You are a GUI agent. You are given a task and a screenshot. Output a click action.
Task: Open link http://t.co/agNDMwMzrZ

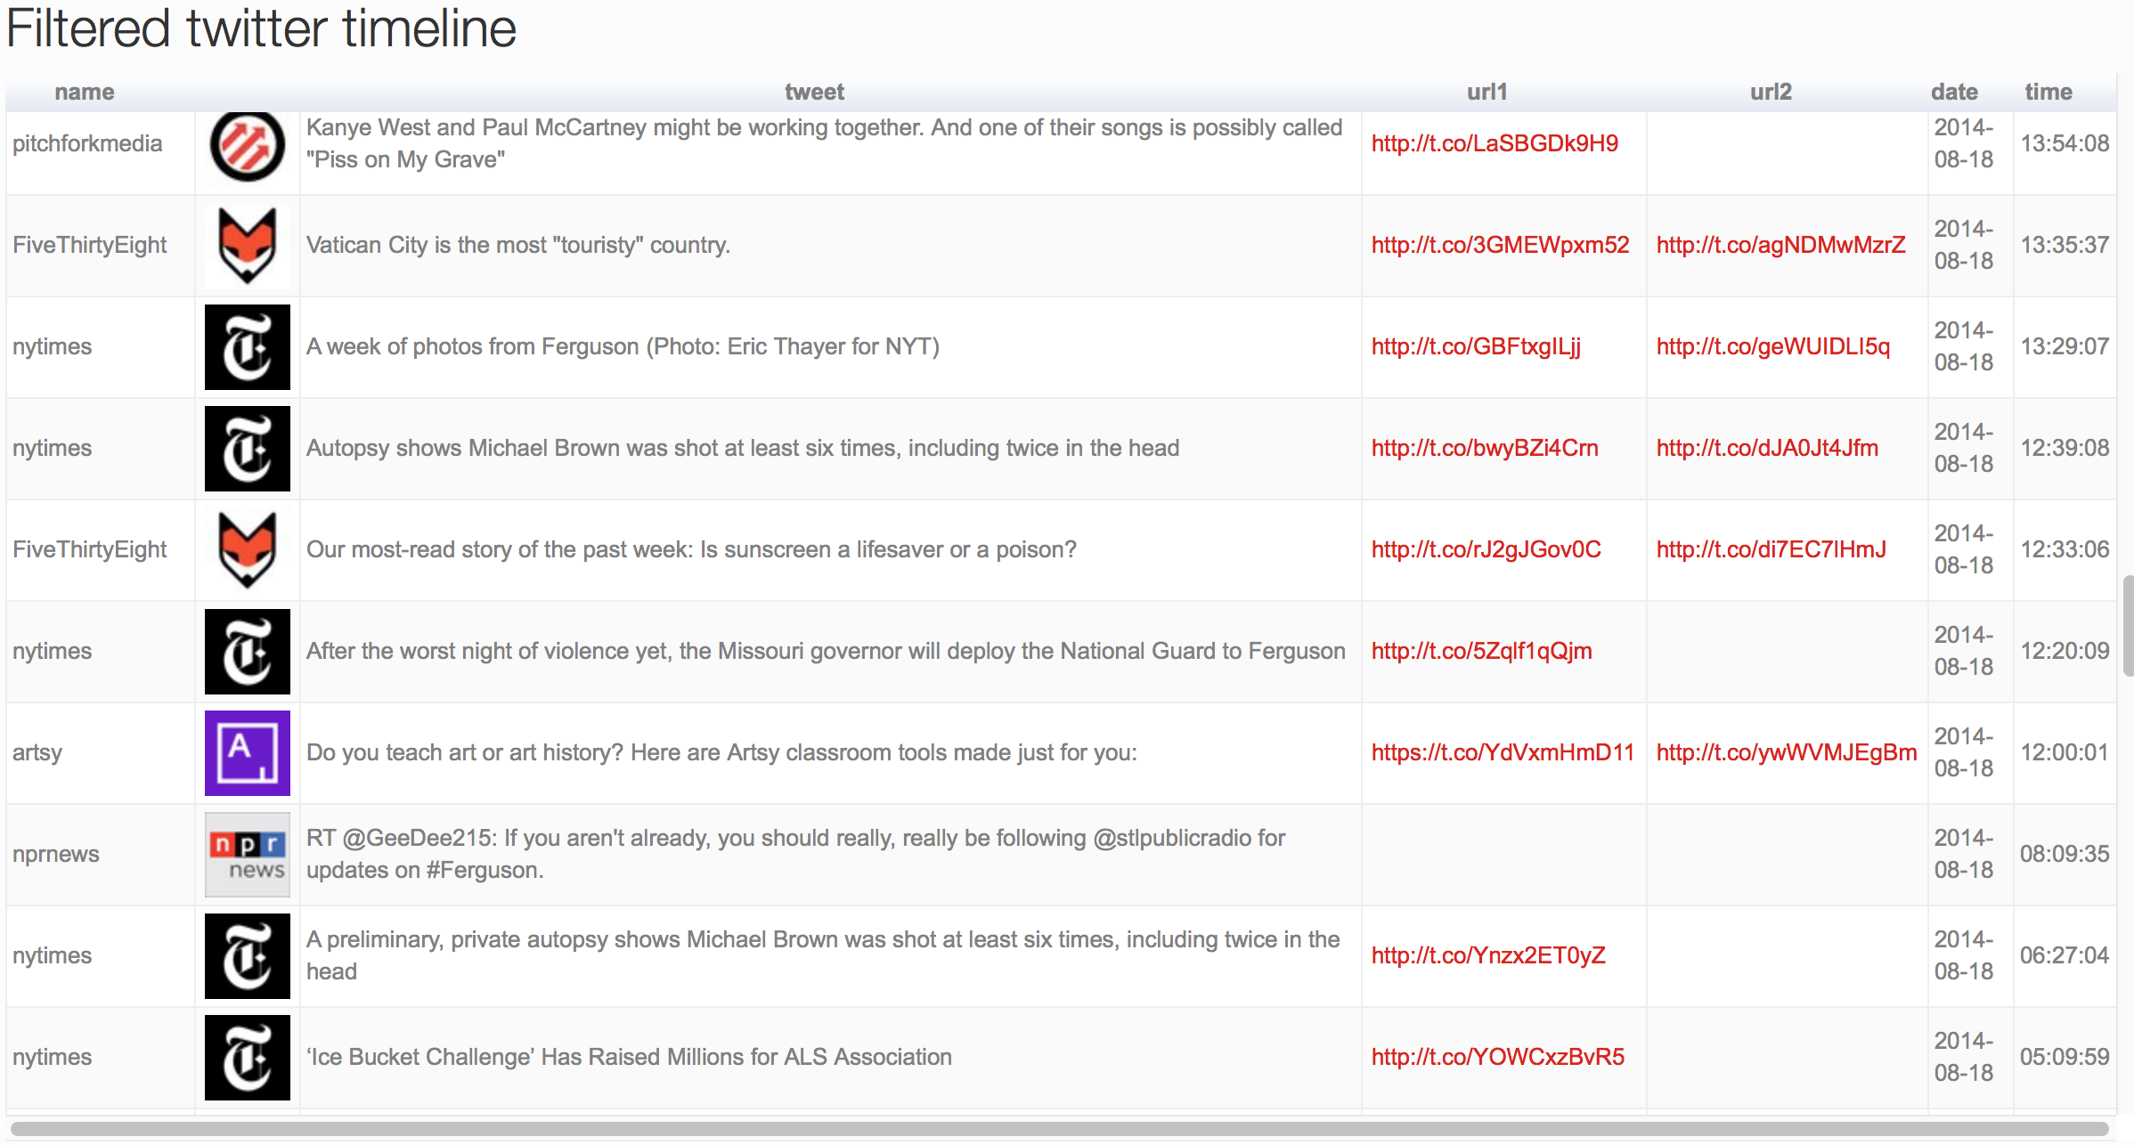1780,246
